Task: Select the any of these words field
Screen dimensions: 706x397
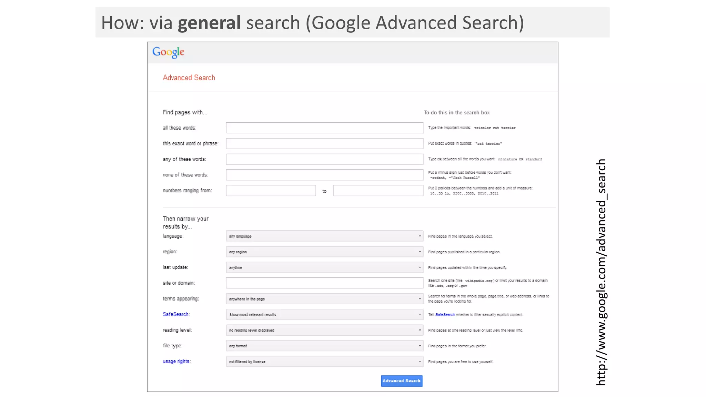Action: (324, 159)
